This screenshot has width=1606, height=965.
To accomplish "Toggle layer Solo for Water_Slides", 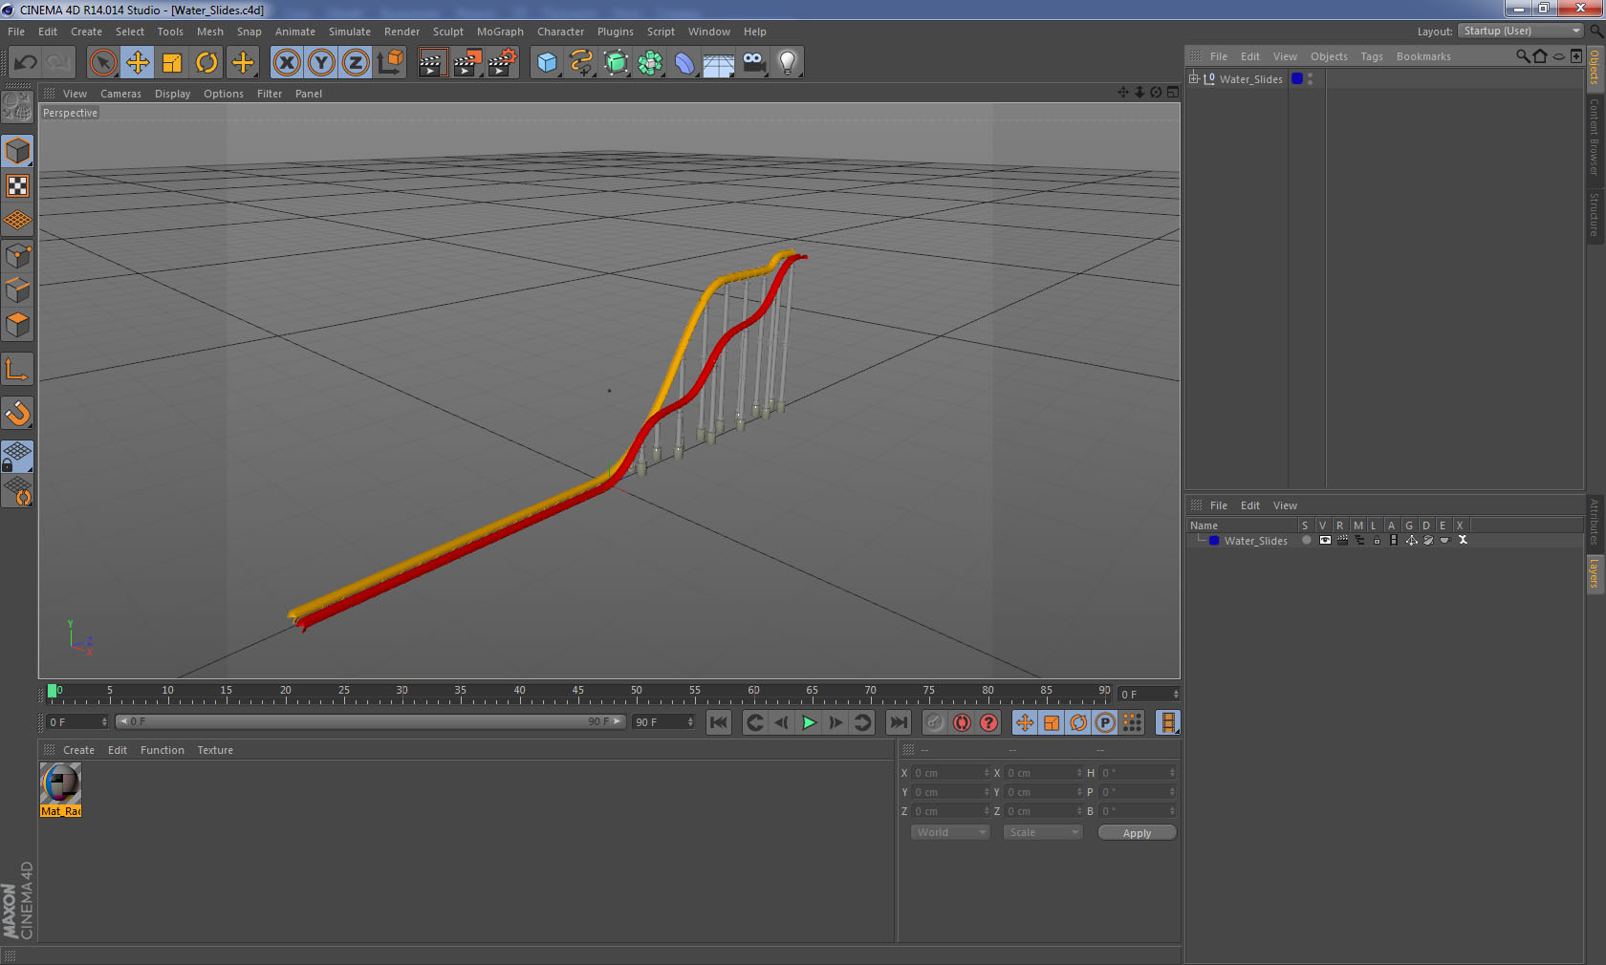I will coord(1306,540).
